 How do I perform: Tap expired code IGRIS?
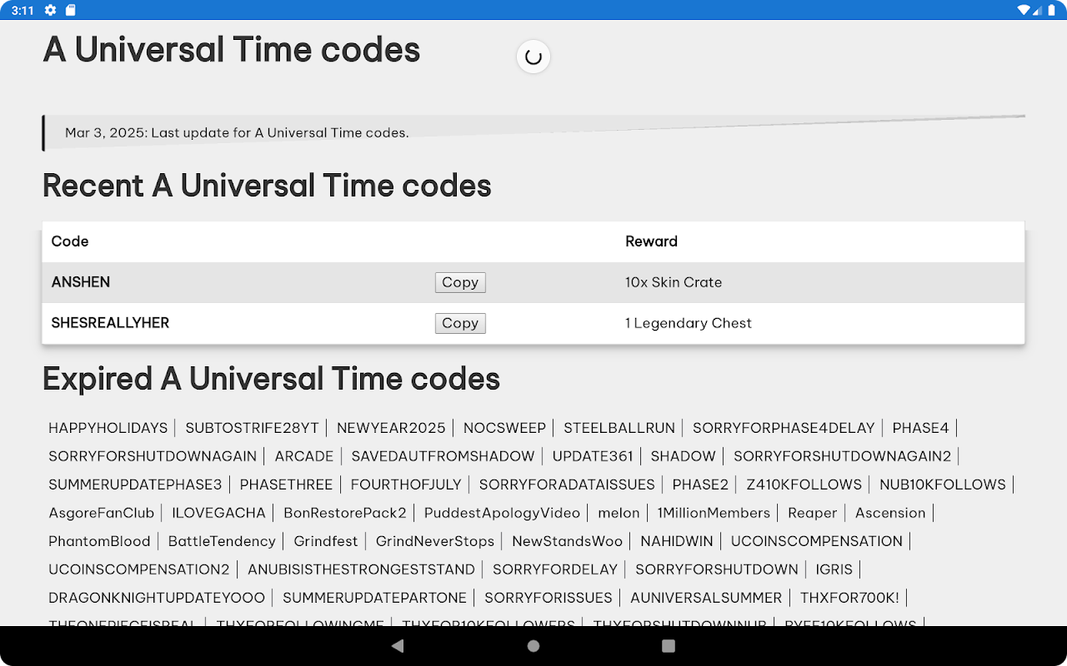pyautogui.click(x=834, y=569)
